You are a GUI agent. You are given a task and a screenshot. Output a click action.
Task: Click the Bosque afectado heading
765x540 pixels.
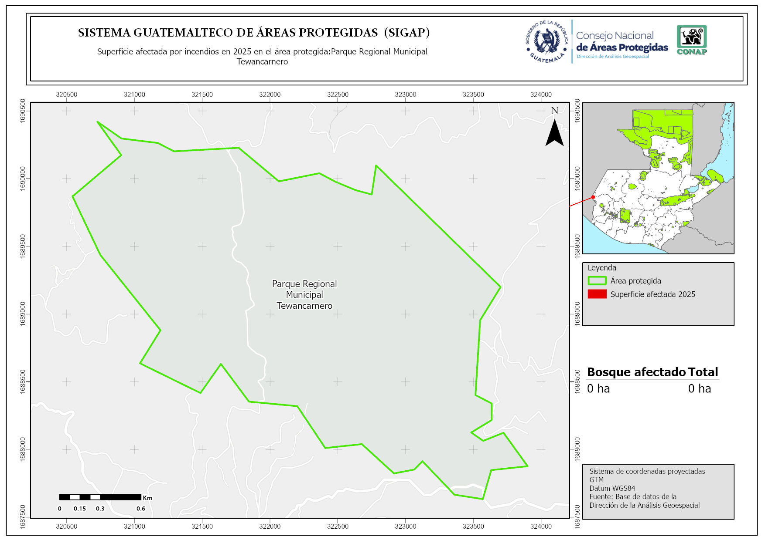(636, 372)
